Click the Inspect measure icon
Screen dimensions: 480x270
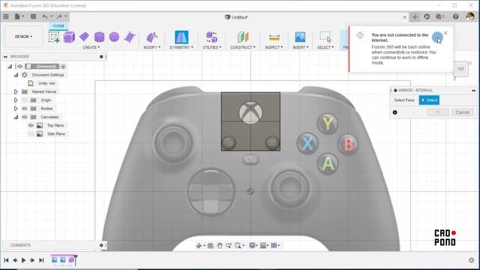[274, 37]
